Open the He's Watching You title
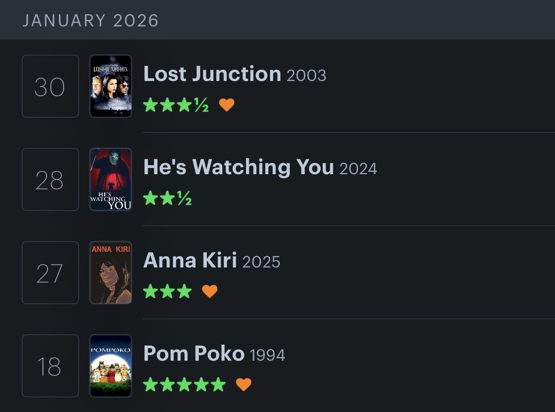555x412 pixels. (238, 167)
